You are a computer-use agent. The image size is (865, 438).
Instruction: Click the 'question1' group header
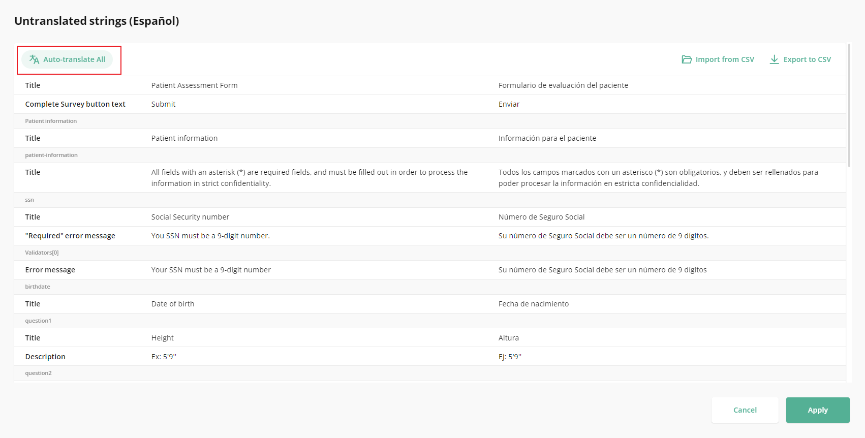[x=38, y=321]
